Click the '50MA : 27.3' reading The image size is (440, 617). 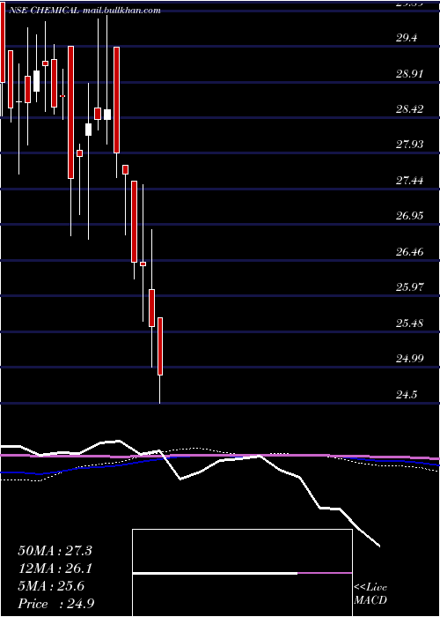click(x=55, y=551)
